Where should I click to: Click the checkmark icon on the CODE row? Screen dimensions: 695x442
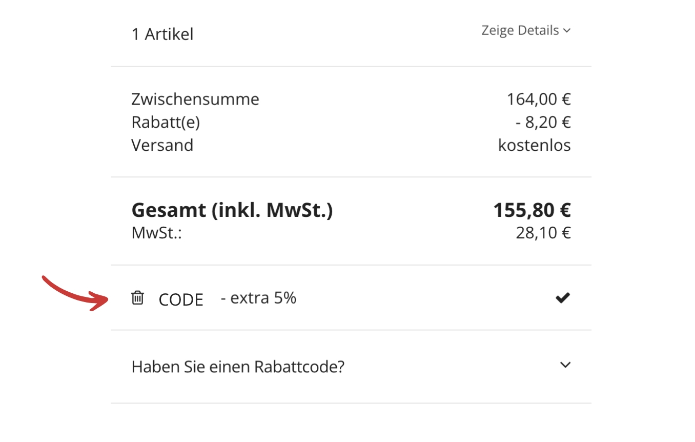(x=563, y=297)
